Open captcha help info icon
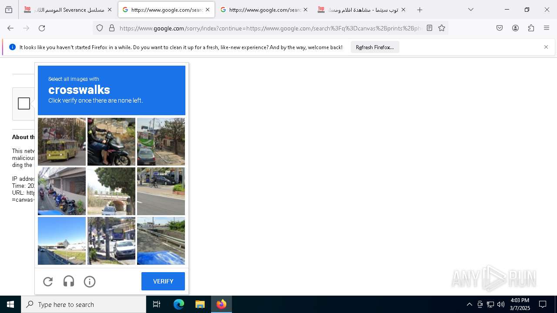The image size is (557, 313). [90, 282]
